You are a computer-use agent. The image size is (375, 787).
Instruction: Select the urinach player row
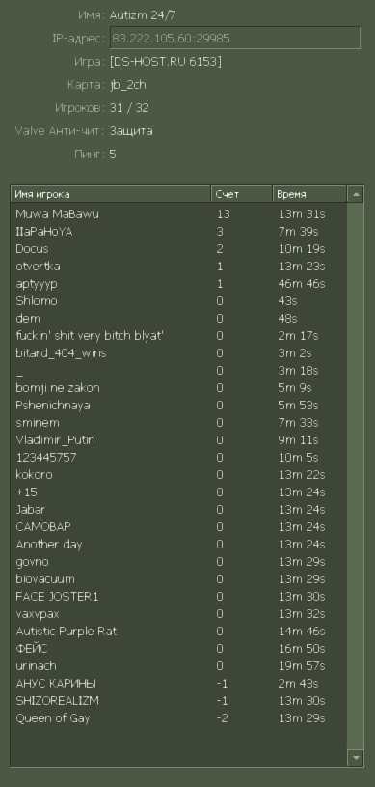178,666
